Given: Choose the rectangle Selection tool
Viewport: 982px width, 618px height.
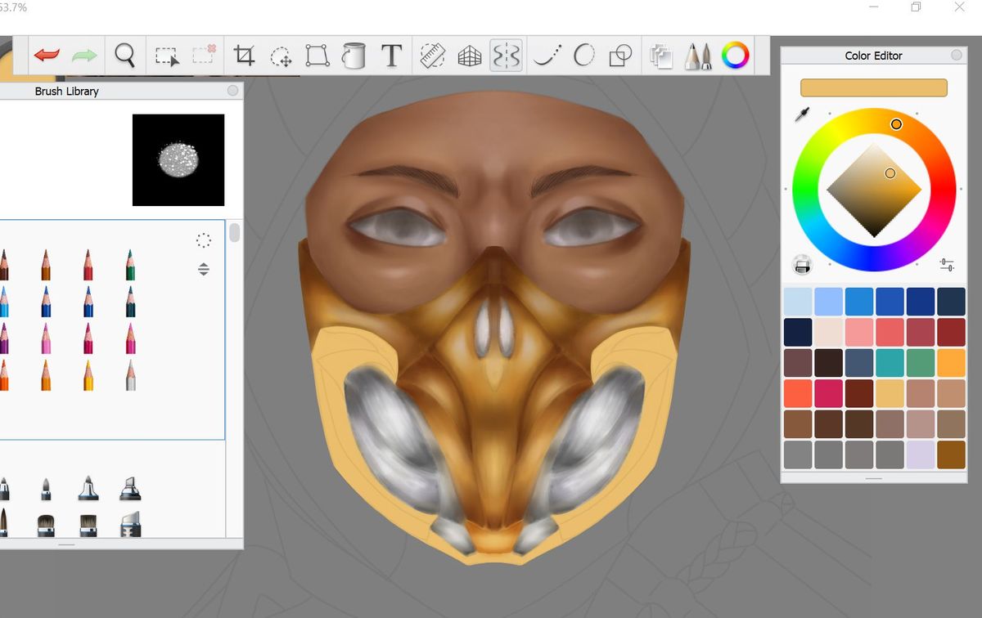Looking at the screenshot, I should tap(166, 56).
